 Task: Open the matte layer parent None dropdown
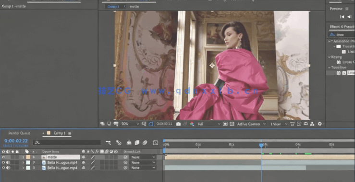[x=143, y=157]
